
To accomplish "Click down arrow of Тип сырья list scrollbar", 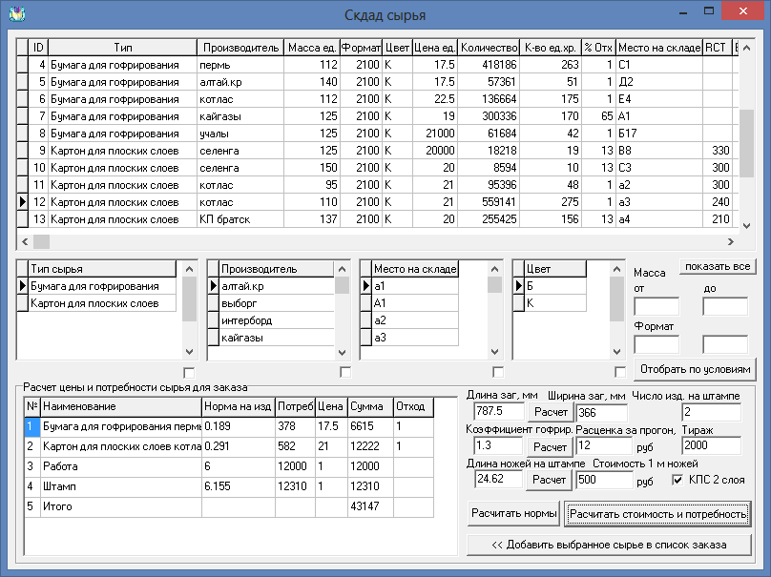I will (189, 352).
